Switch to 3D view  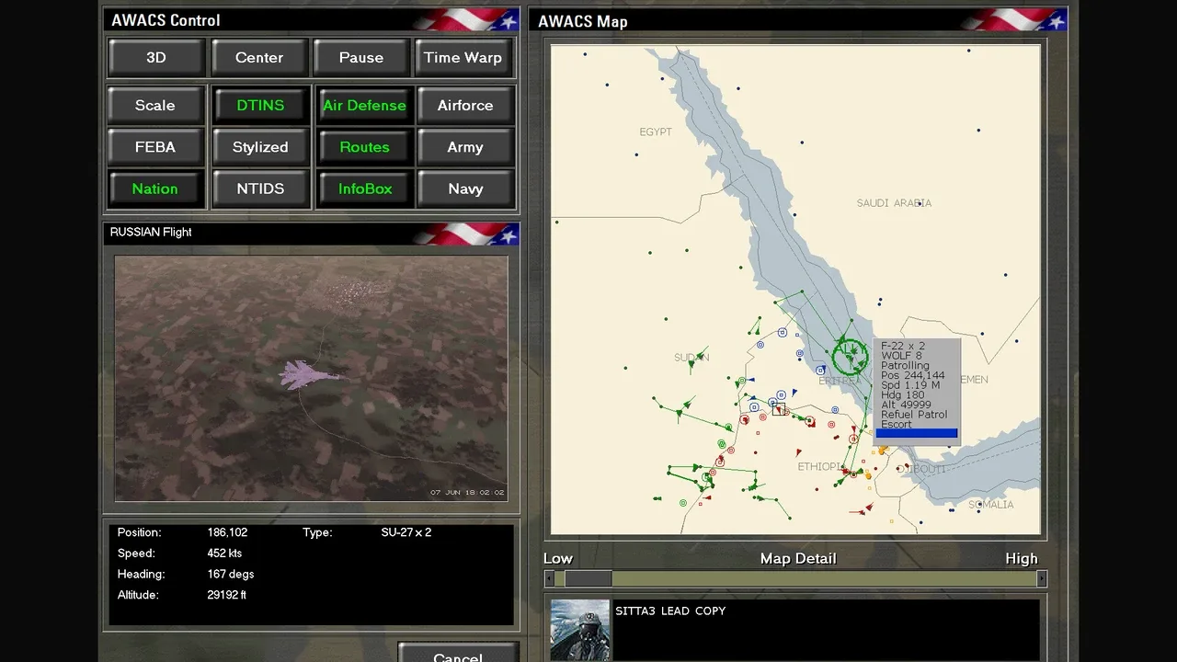coord(155,57)
